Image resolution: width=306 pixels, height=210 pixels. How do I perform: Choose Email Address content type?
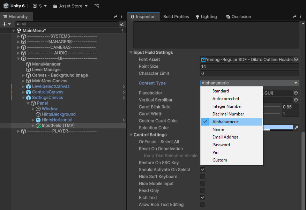click(232, 137)
